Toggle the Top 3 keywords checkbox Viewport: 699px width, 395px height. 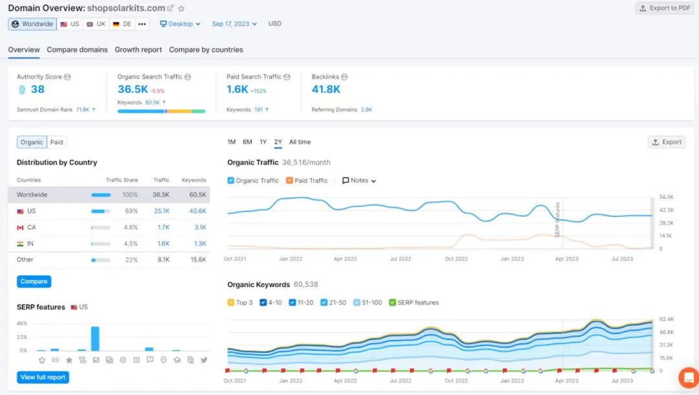coord(230,302)
